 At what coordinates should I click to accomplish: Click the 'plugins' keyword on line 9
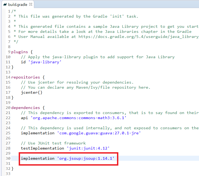(19, 52)
